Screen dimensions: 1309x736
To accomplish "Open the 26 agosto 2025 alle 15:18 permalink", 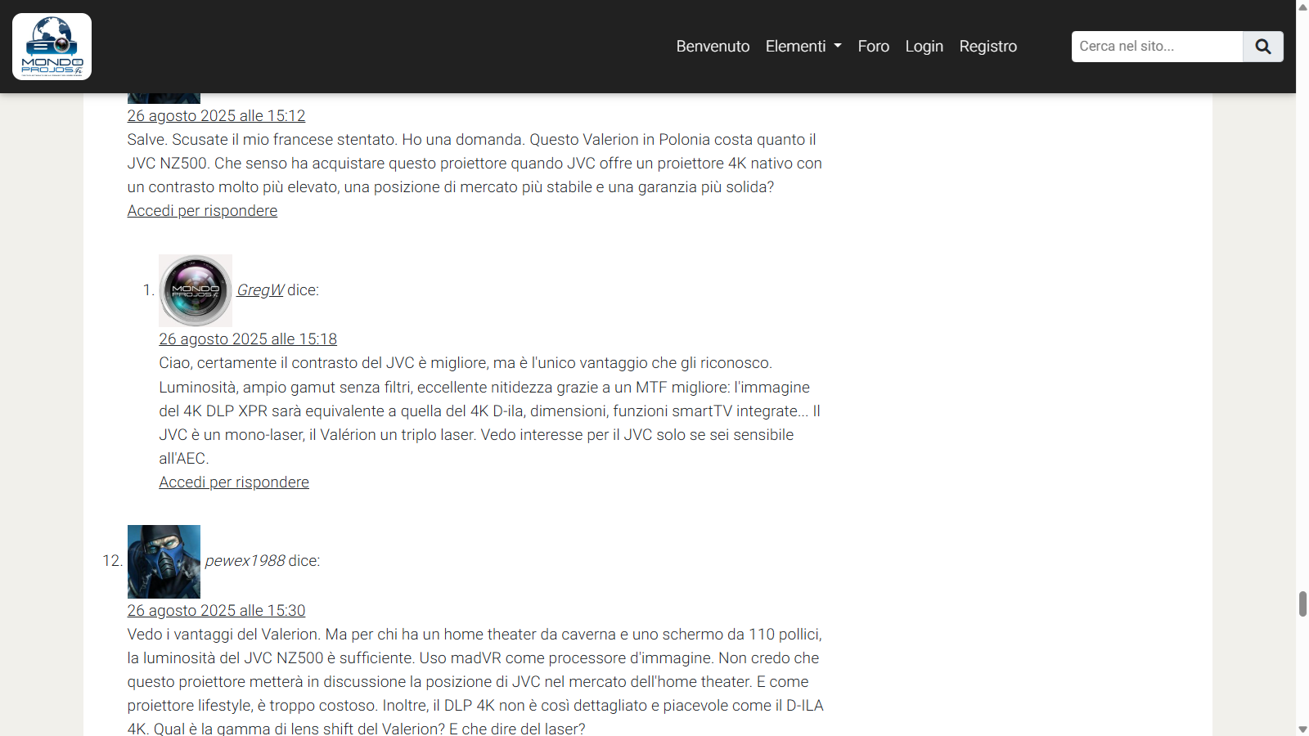I will pos(248,339).
